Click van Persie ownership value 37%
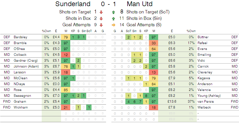The height and width of the screenshot is (123, 239). (x=191, y=102)
